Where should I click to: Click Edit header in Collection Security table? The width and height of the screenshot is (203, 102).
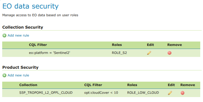(151, 45)
